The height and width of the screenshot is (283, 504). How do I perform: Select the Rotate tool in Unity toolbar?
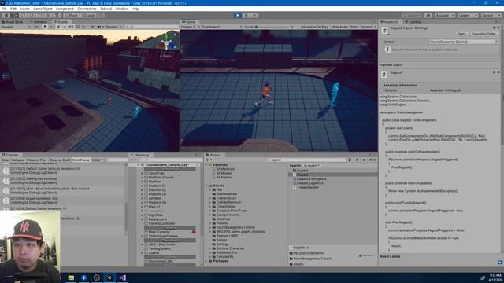23,15
